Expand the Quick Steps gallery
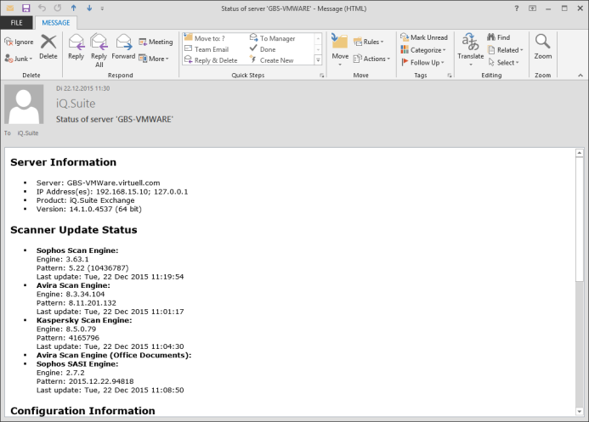 coord(319,61)
